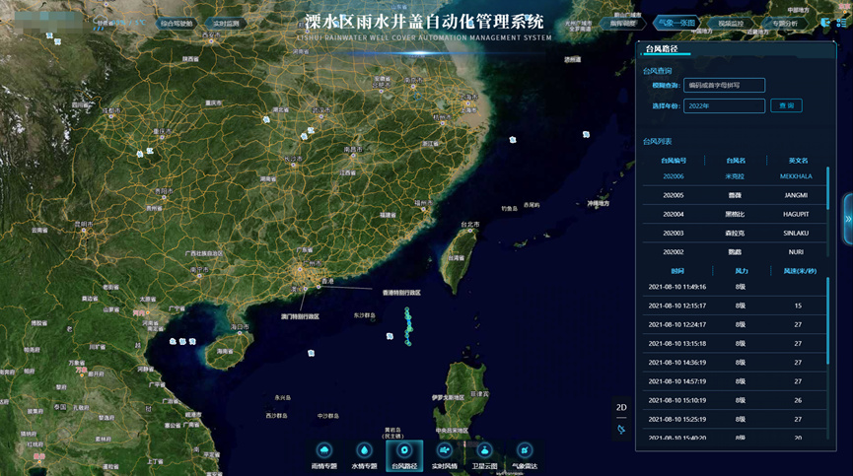Open the 选择年份 2022年 dropdown
This screenshot has height=476, width=853.
724,106
